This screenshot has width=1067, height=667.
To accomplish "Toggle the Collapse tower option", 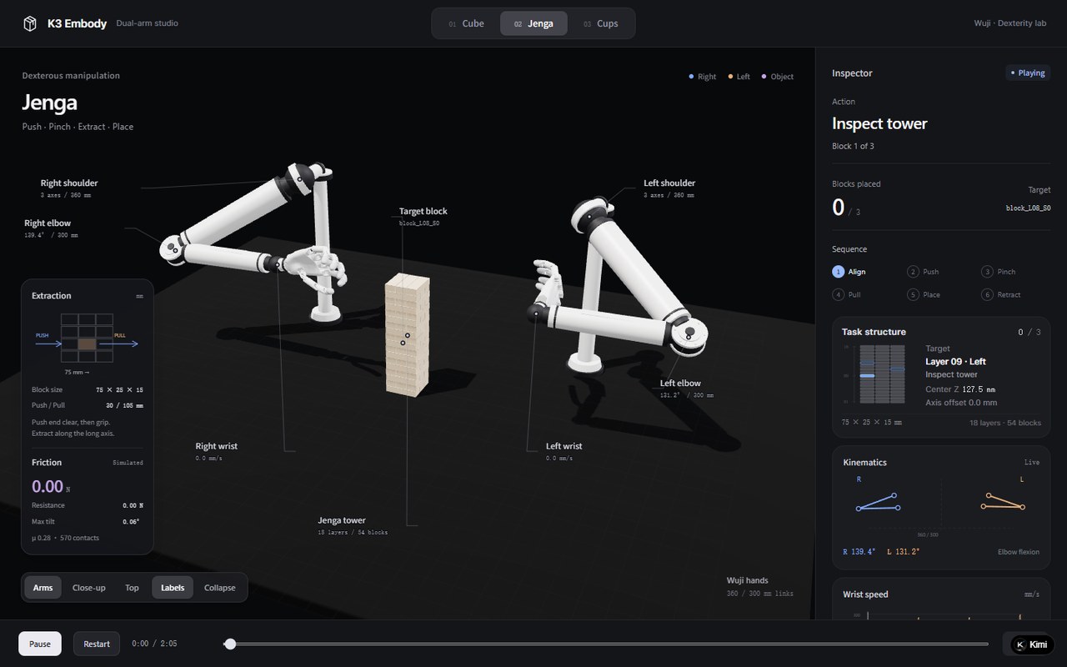I will pyautogui.click(x=220, y=588).
